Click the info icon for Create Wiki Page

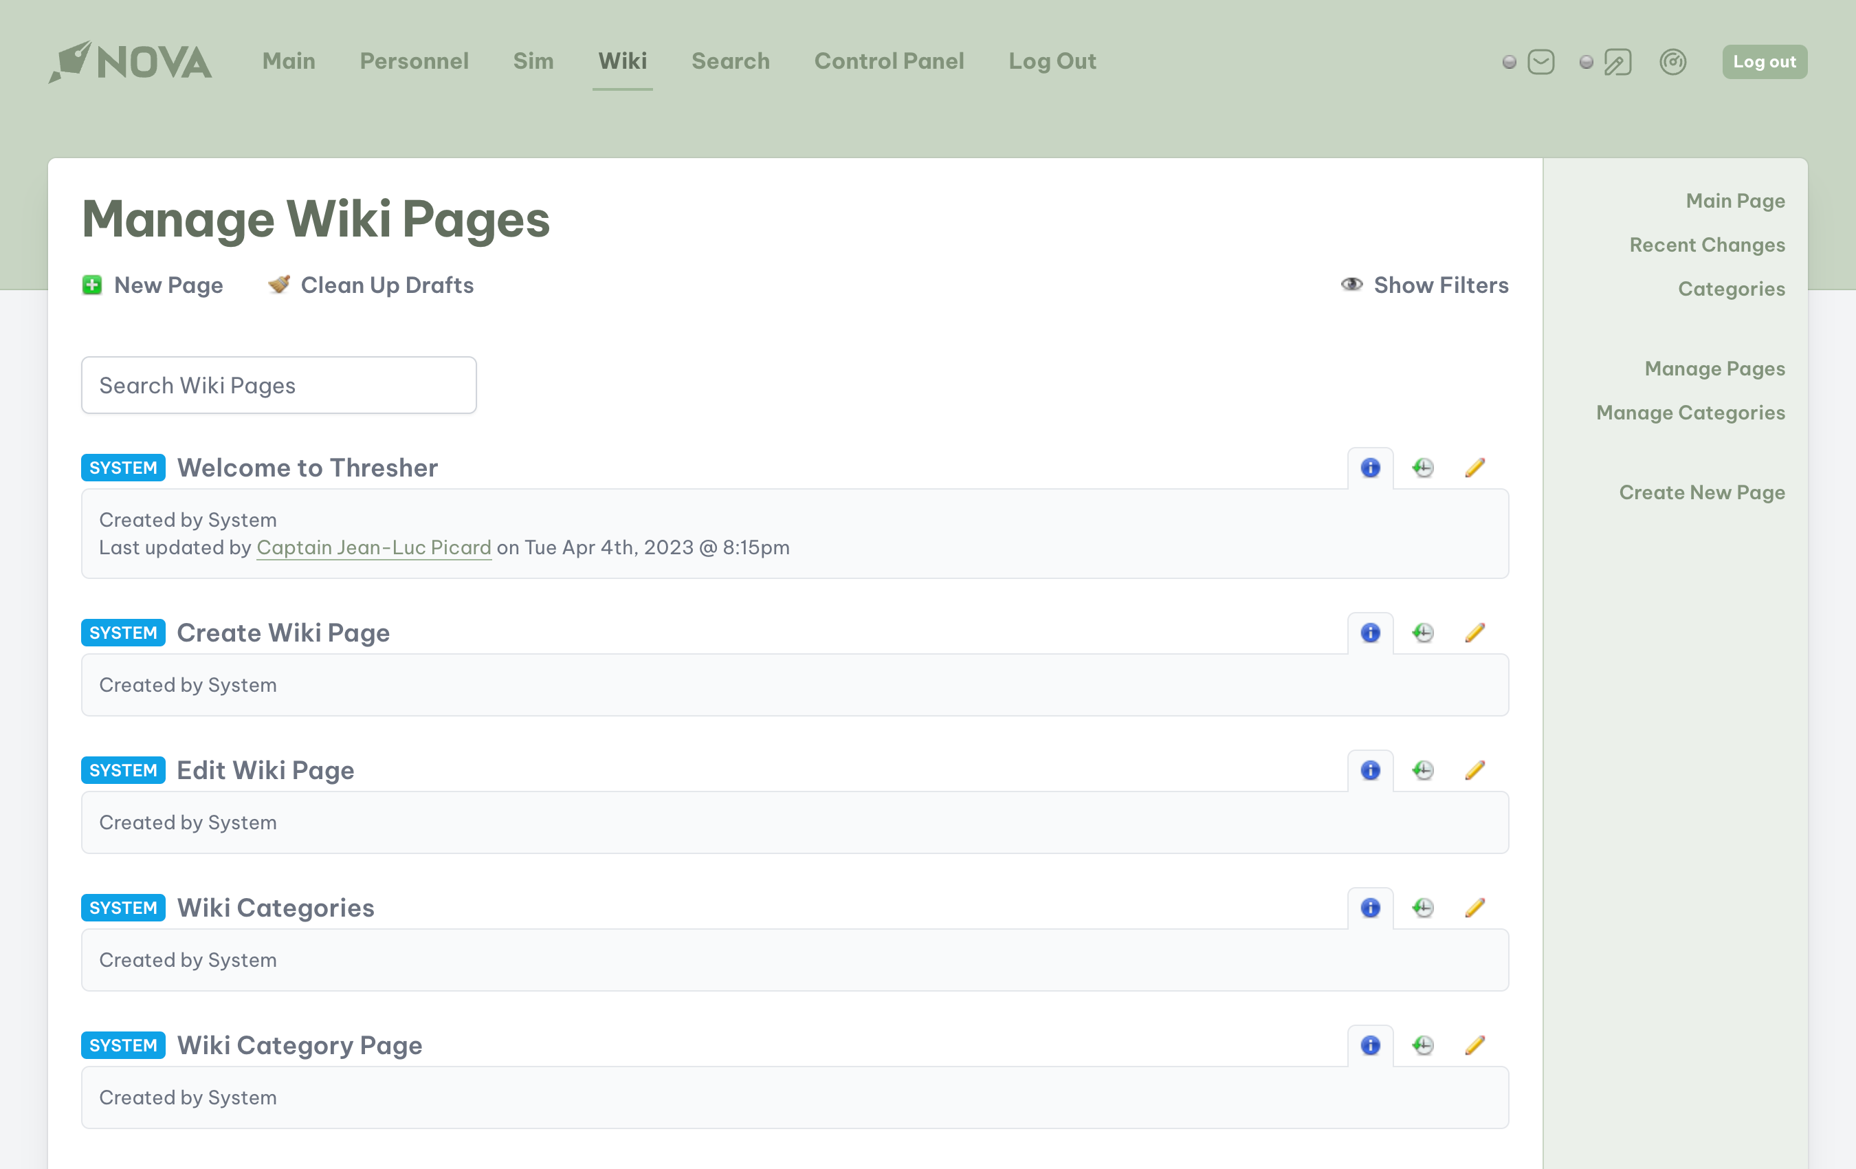pyautogui.click(x=1370, y=632)
